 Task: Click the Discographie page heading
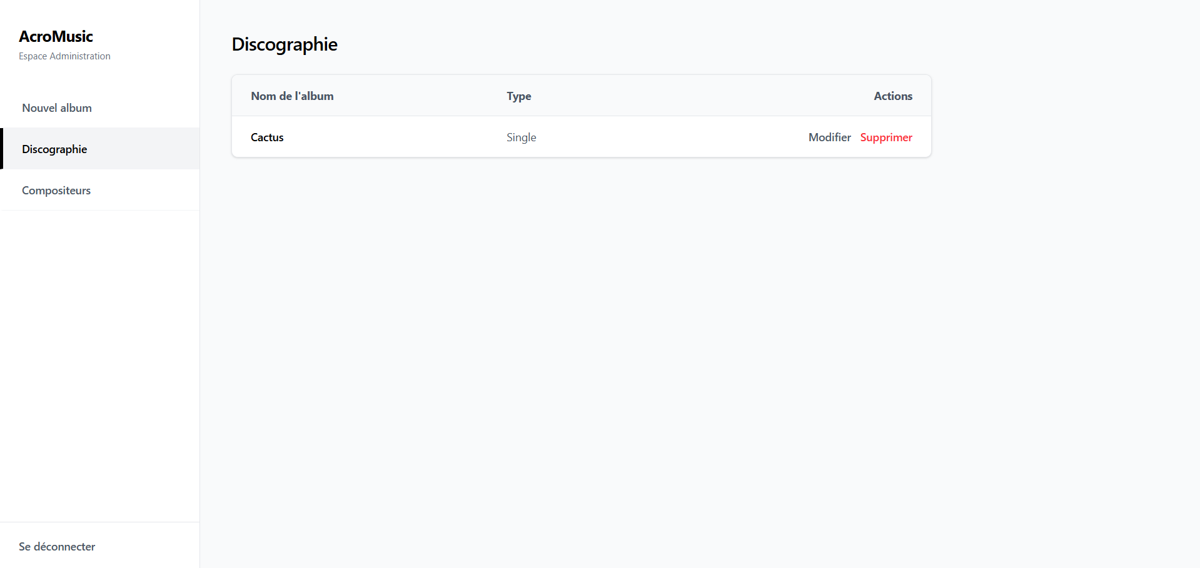coord(285,44)
